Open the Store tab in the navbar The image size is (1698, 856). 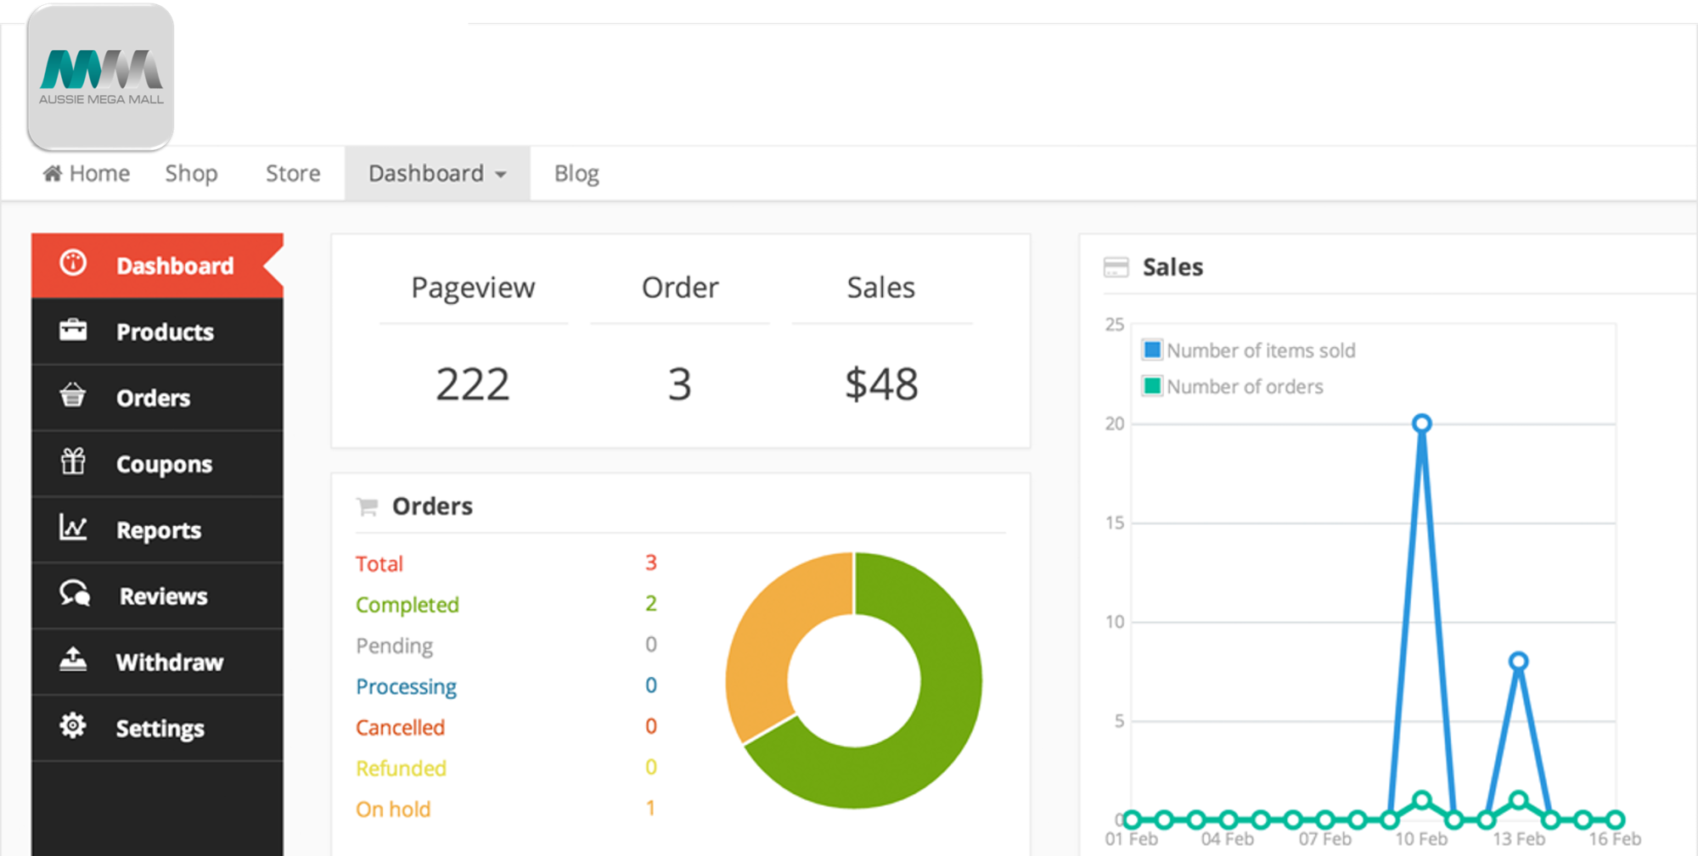point(292,172)
